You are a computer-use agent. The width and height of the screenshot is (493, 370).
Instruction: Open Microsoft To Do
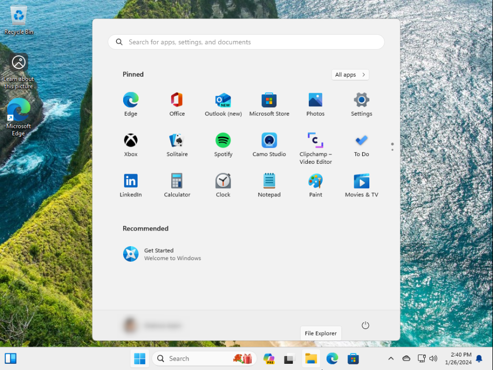coord(361,145)
